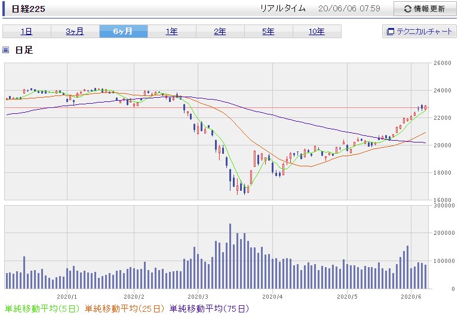Switch to the 3ヶ月 tab
461x316 pixels.
coord(75,31)
